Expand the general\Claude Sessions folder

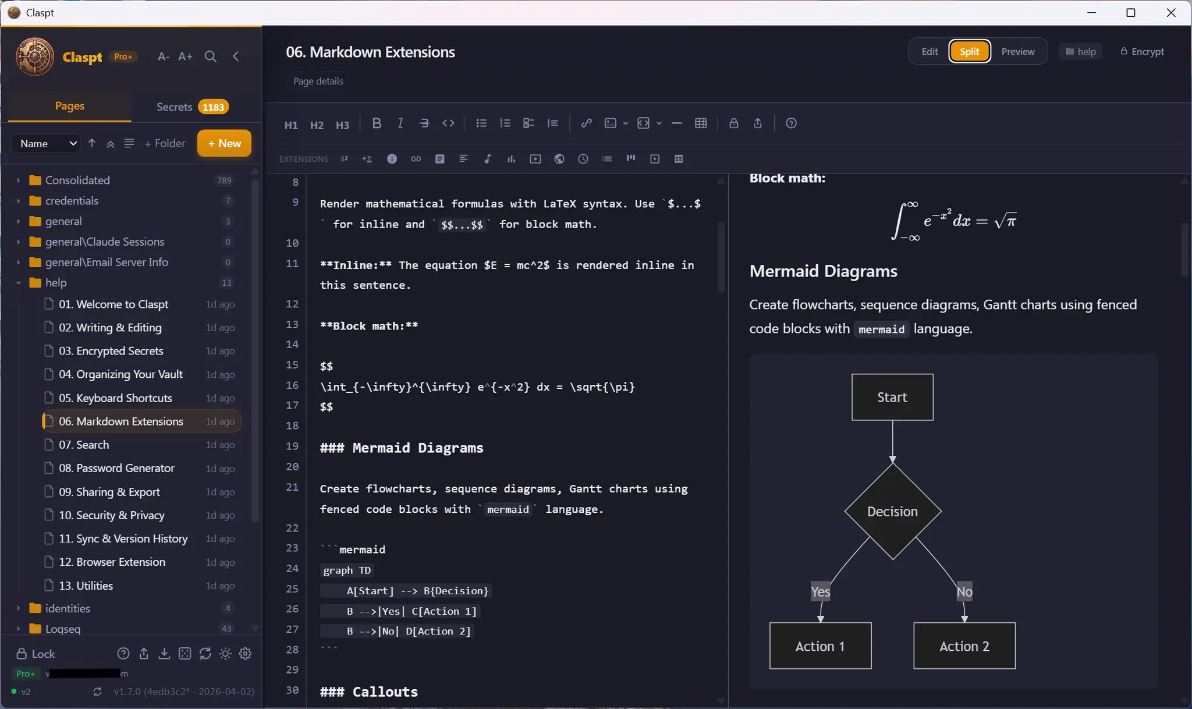pyautogui.click(x=19, y=242)
